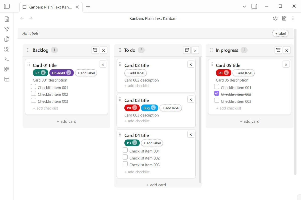Viewport: 301px width, 200px height.
Task: Remove P3 label from Card 04
Action: [135, 143]
